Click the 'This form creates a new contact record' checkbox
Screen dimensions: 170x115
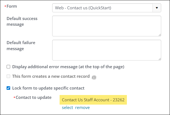coord(9,76)
